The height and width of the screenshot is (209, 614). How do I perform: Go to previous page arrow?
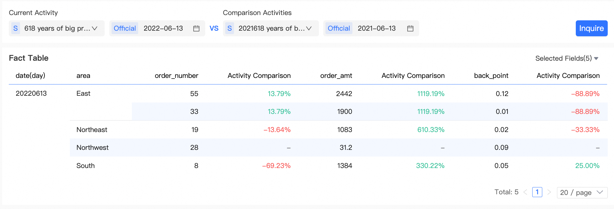click(x=525, y=192)
